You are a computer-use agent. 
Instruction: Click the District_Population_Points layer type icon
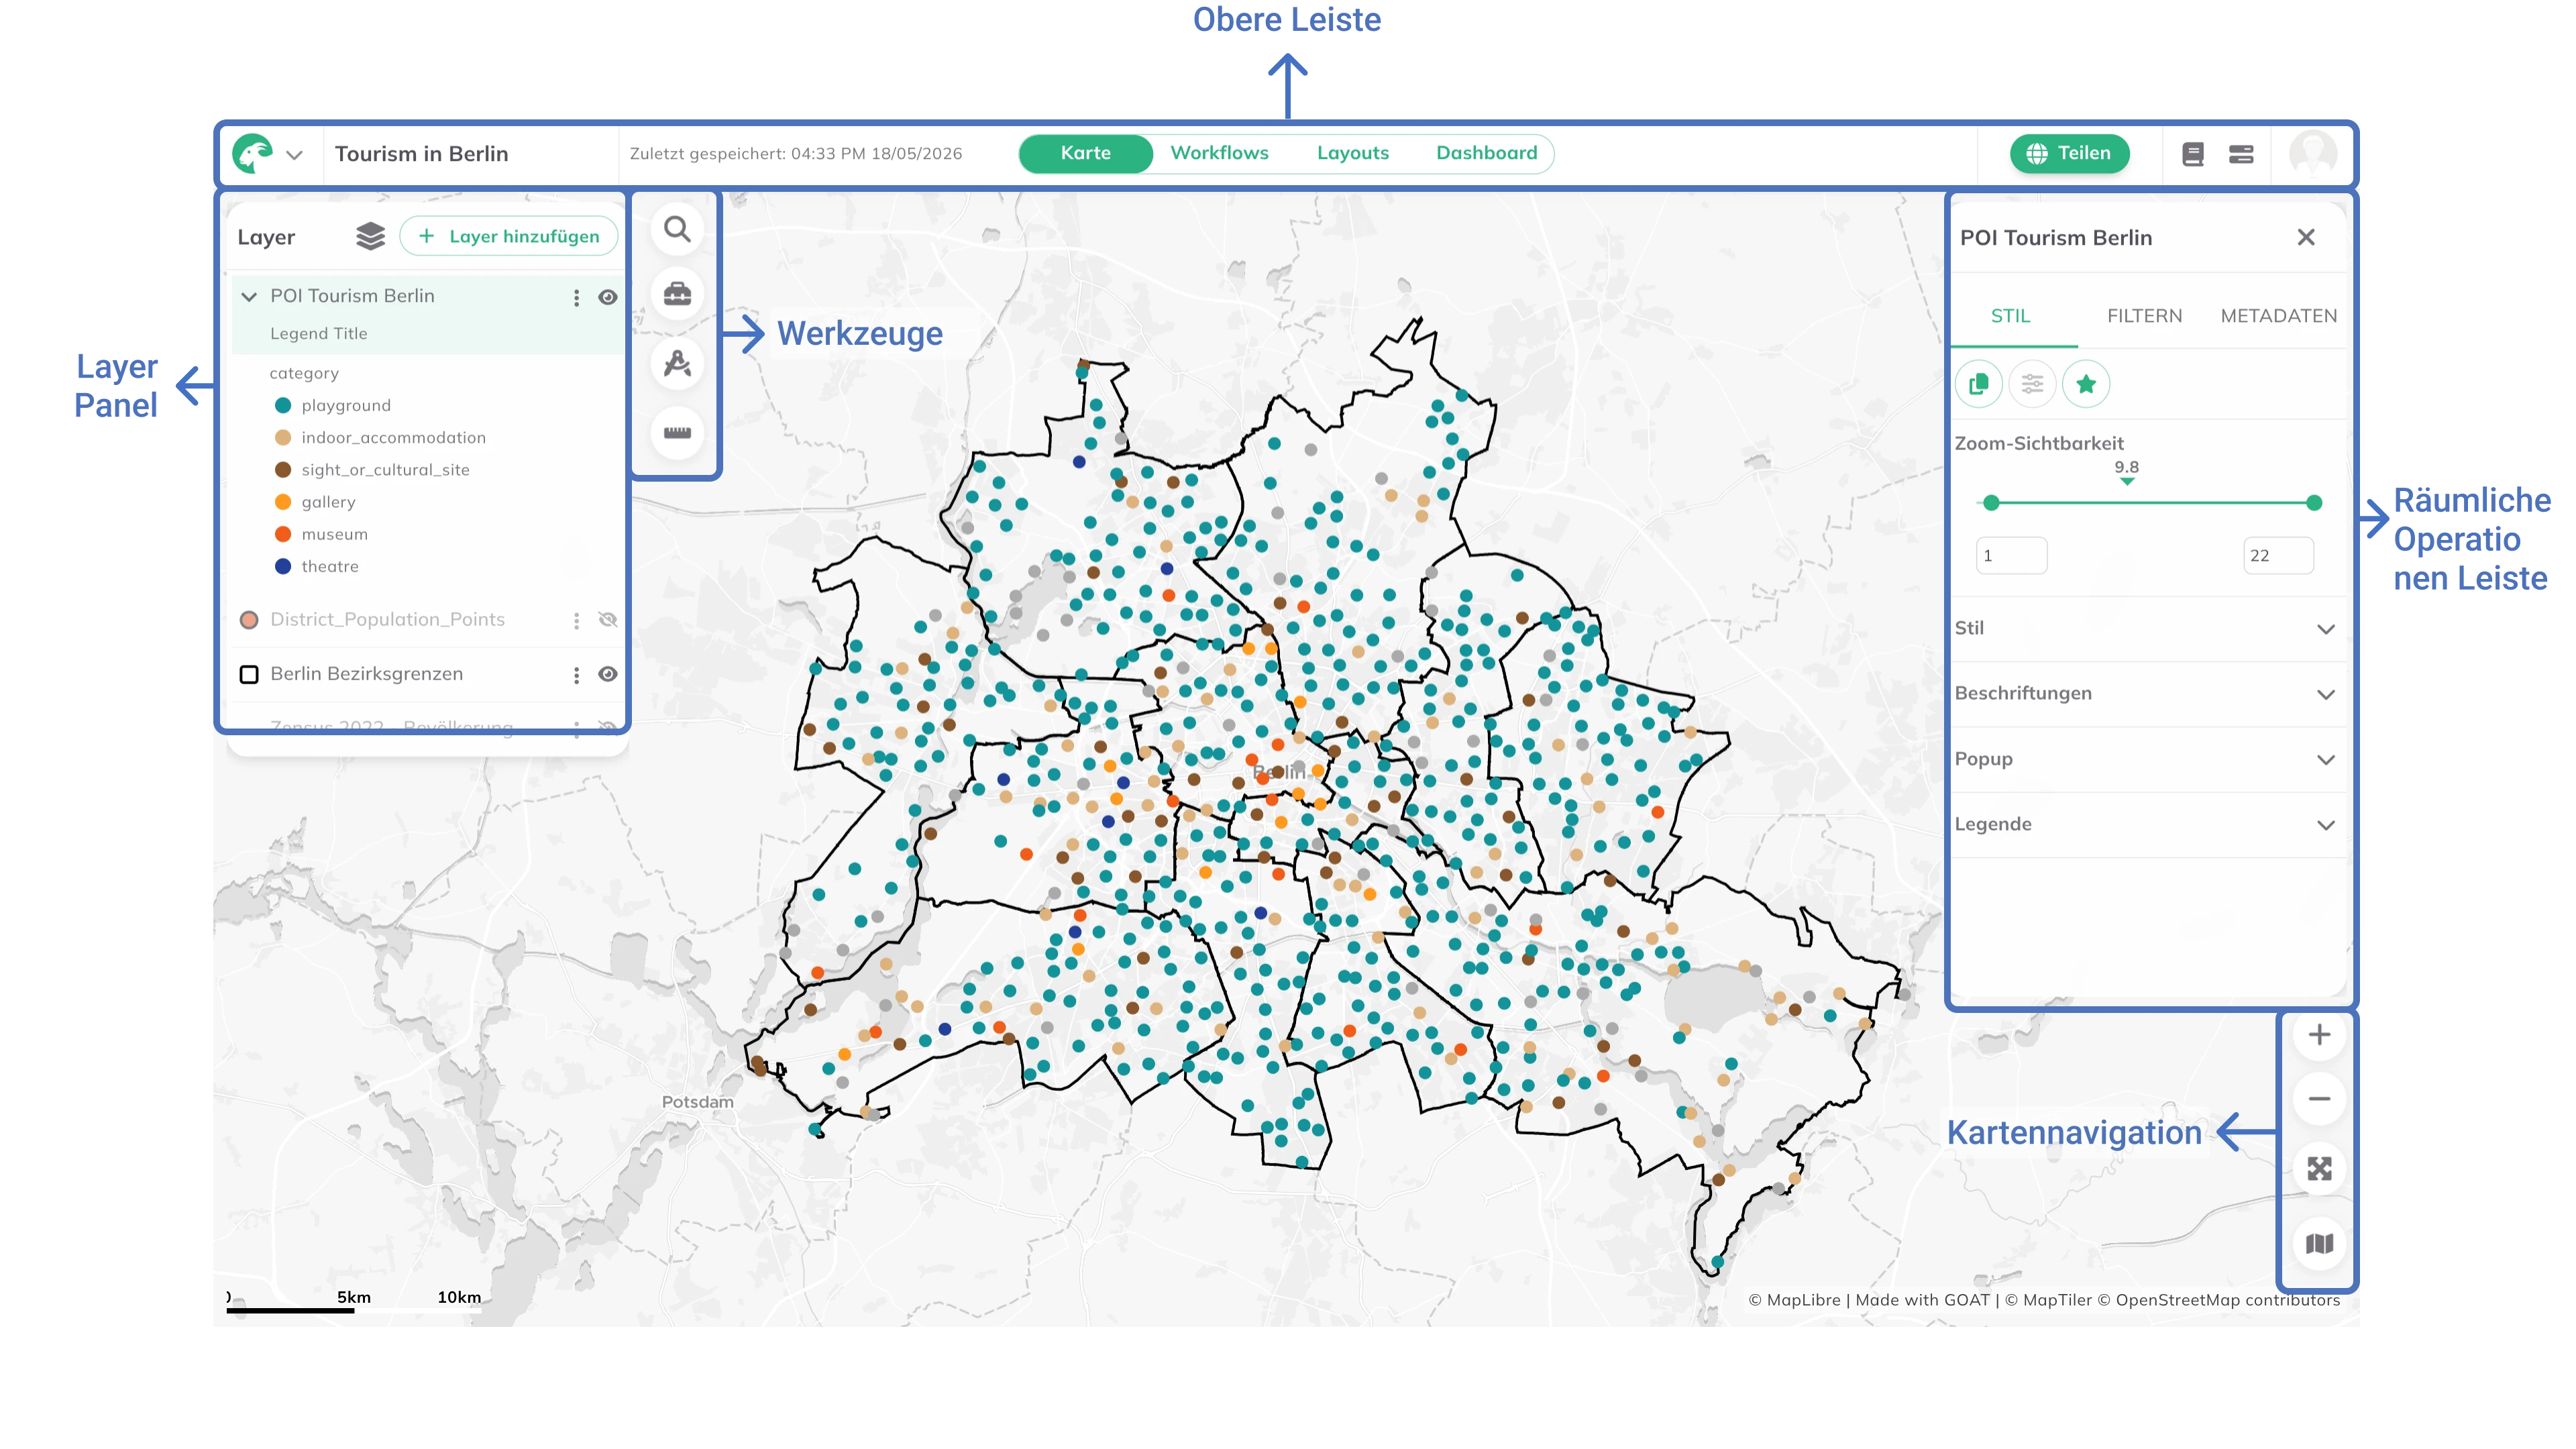(249, 620)
